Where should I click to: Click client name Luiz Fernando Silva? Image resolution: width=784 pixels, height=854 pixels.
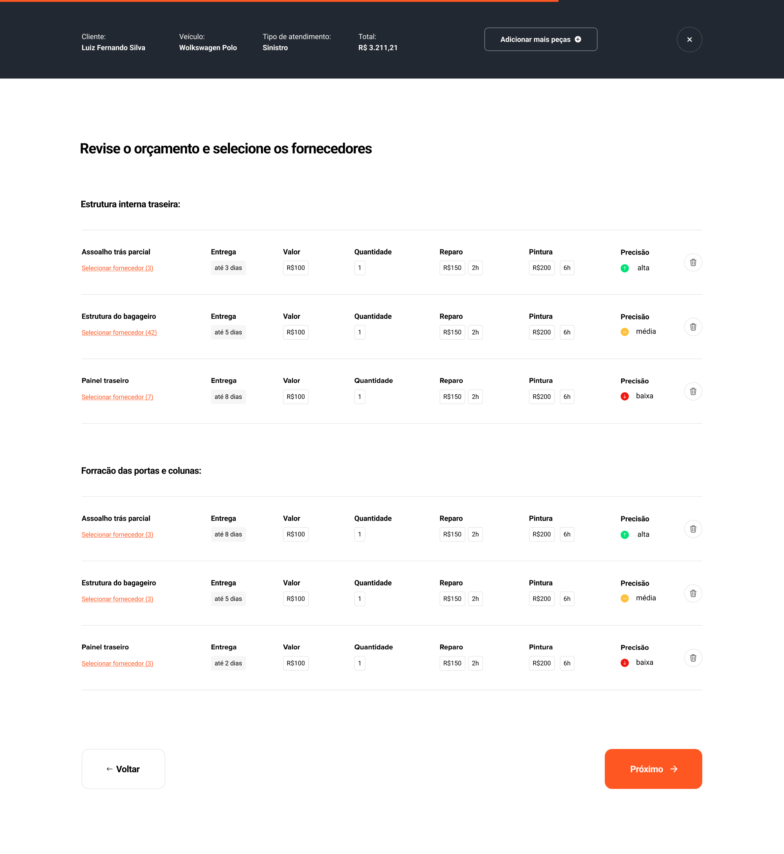coord(113,48)
